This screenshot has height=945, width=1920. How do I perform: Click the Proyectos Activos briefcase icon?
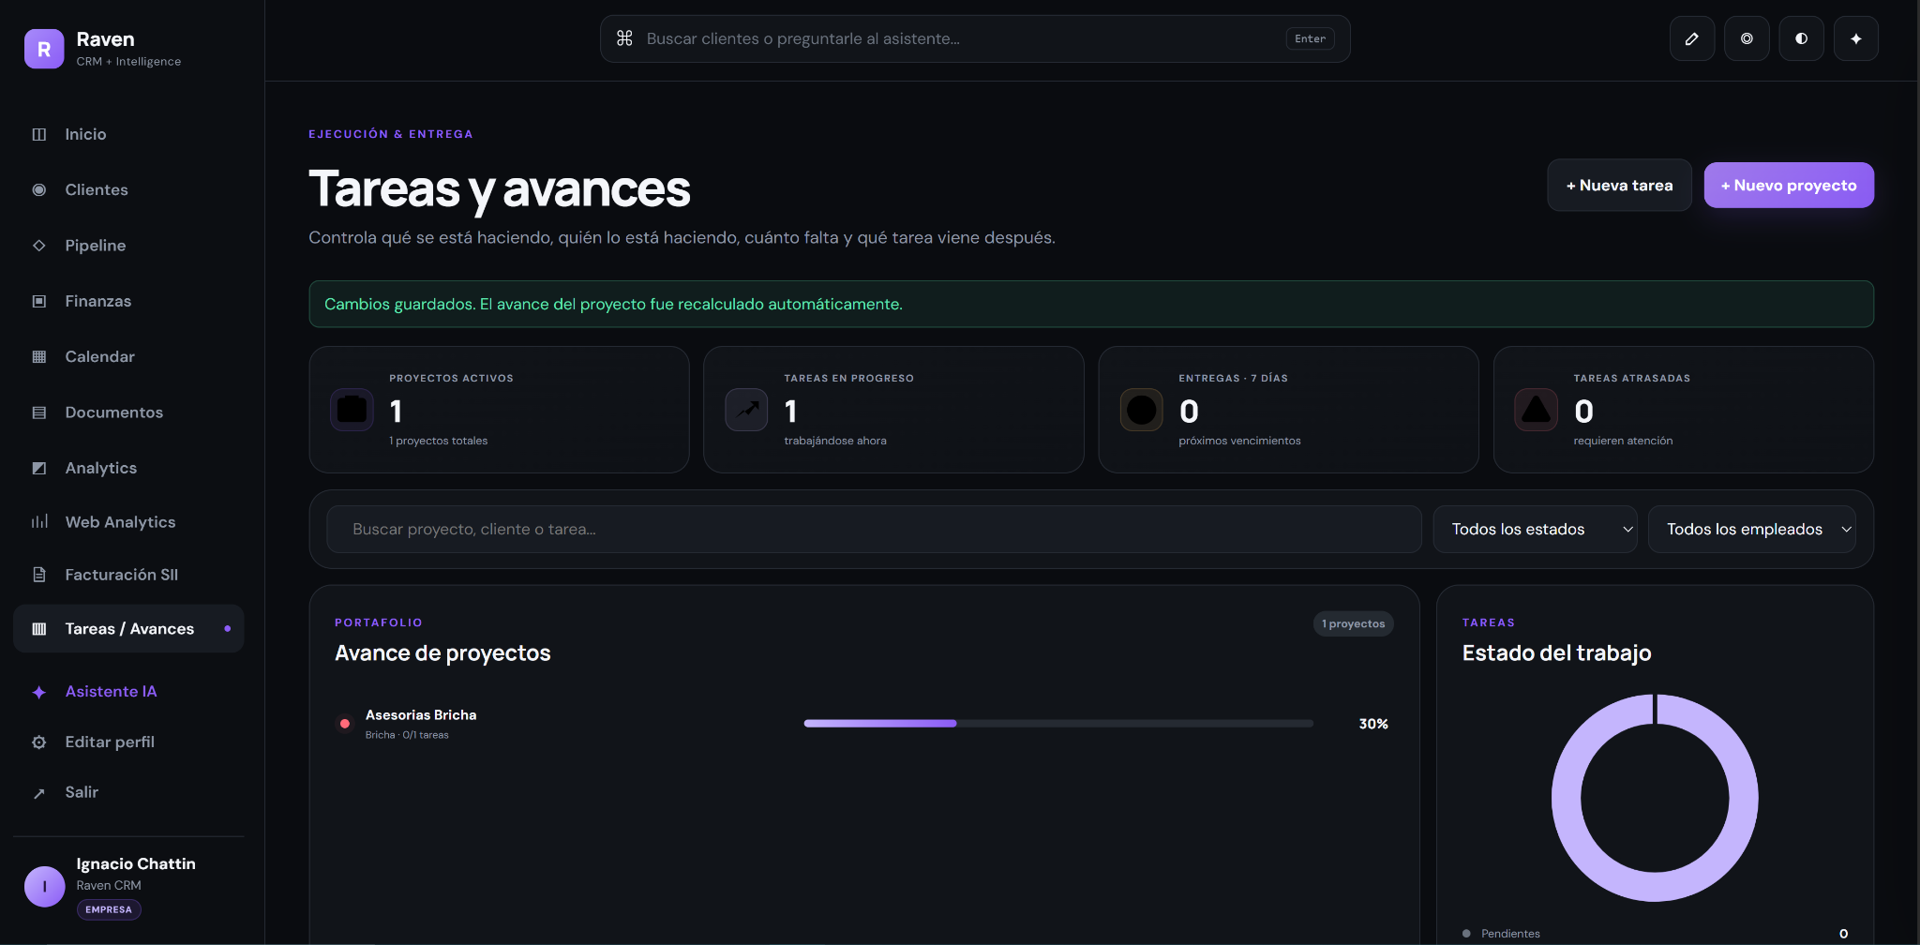pos(352,410)
